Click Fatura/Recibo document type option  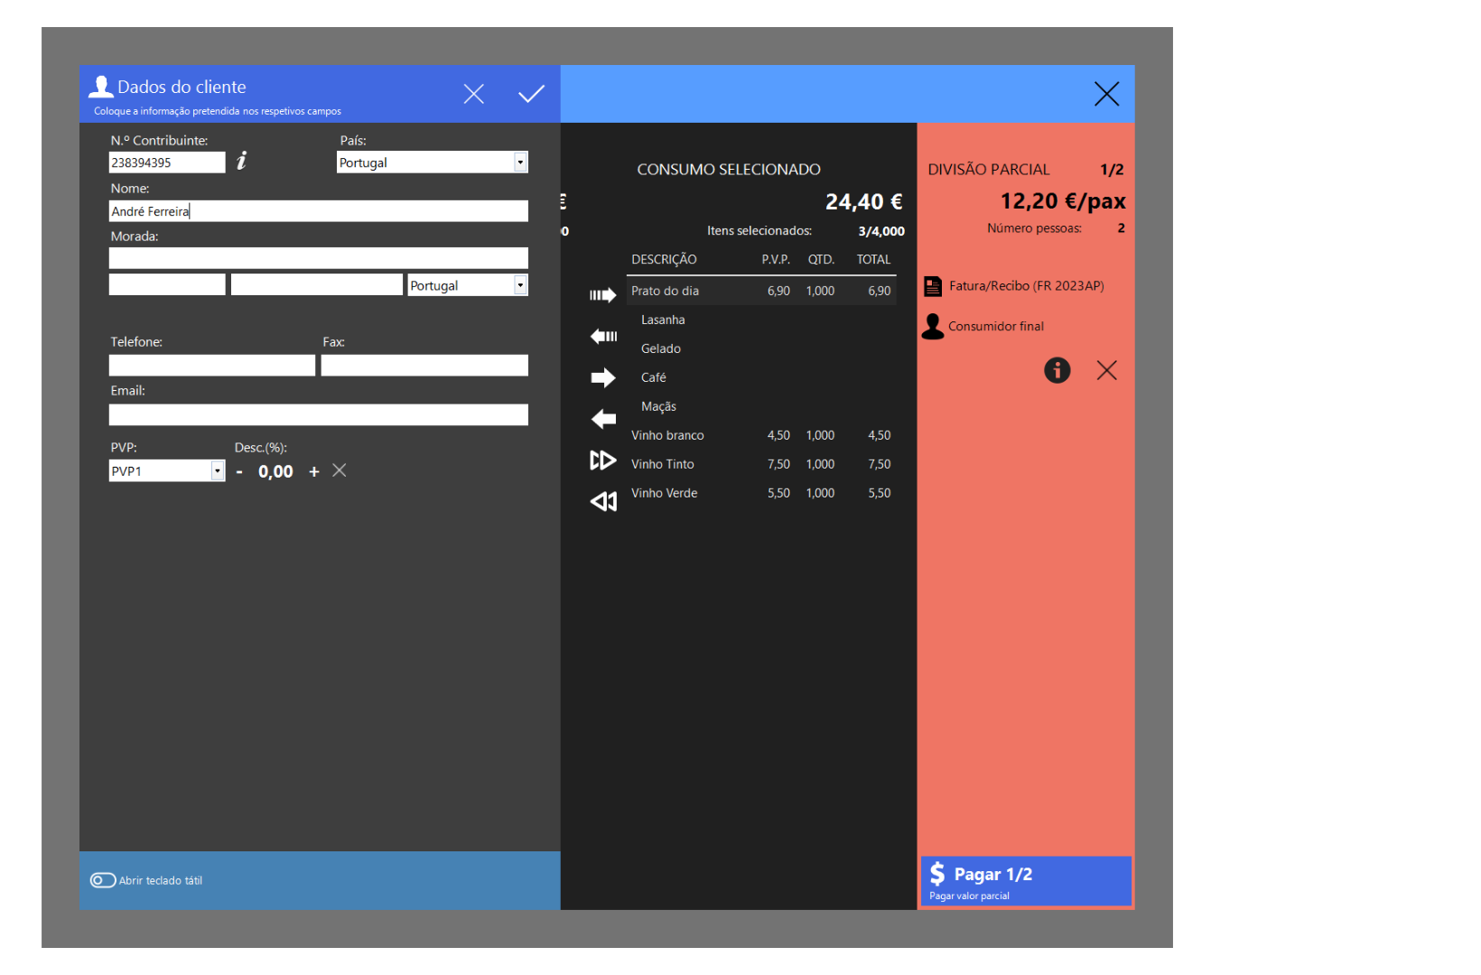(1026, 286)
